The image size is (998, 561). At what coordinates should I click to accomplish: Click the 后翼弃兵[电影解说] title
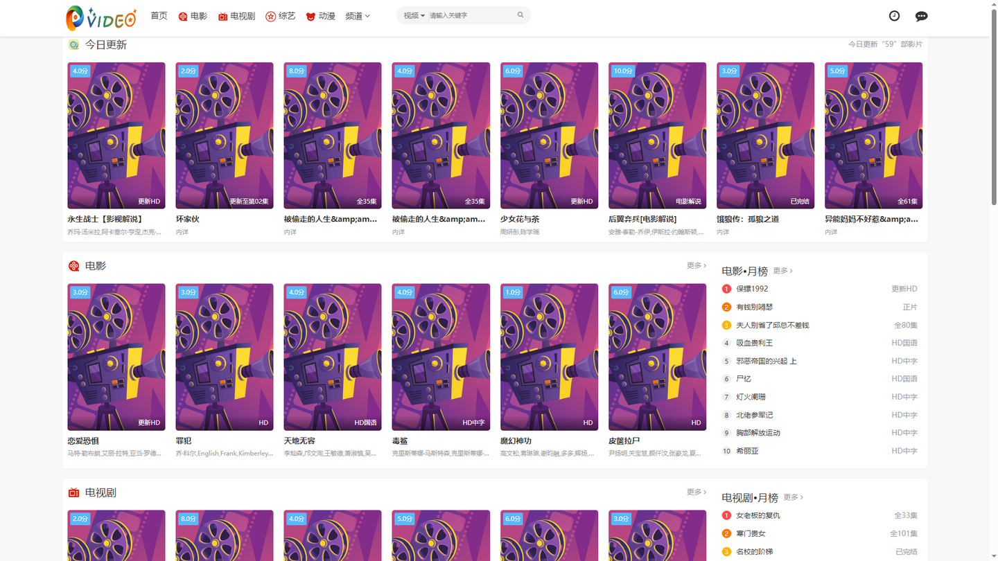click(x=642, y=219)
